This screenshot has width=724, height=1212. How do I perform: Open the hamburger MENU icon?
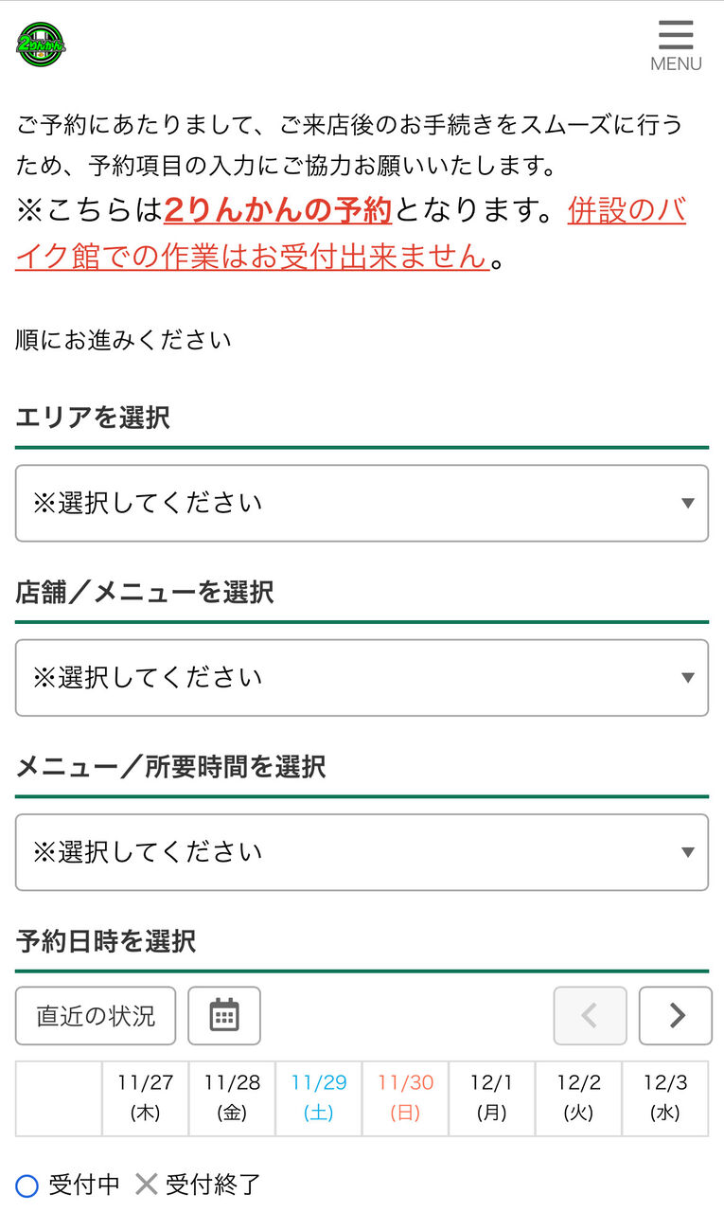[x=676, y=45]
